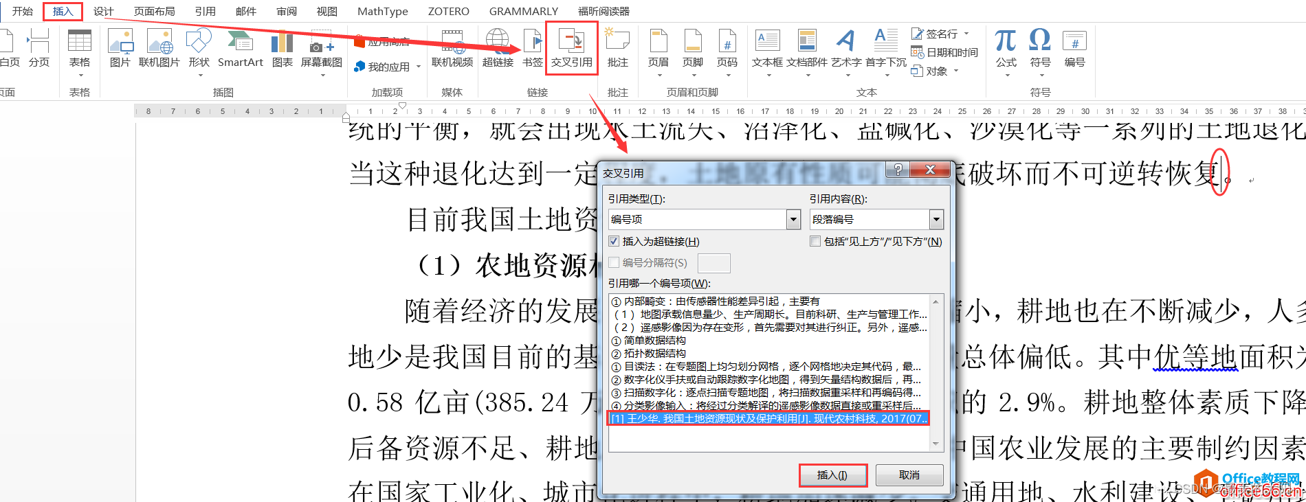Insert a SmartArt graphic
The height and width of the screenshot is (502, 1306).
pos(240,48)
